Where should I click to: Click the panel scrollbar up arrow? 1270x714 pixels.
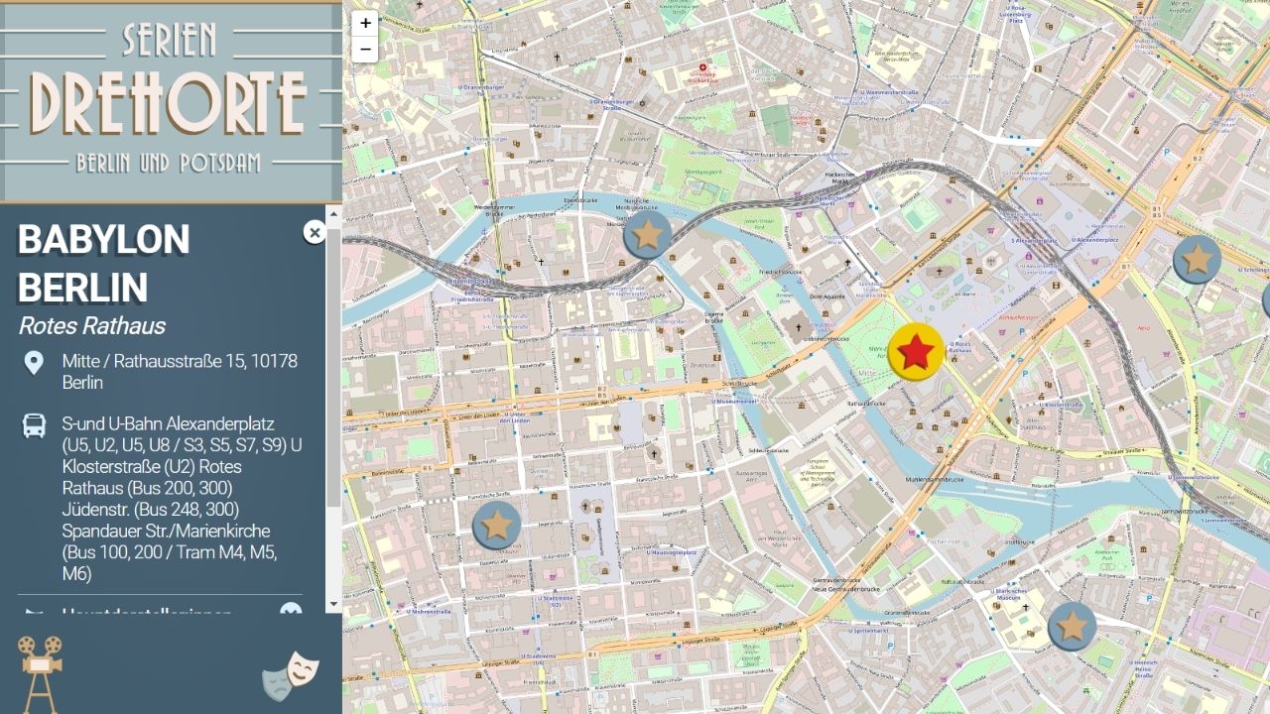coord(333,214)
